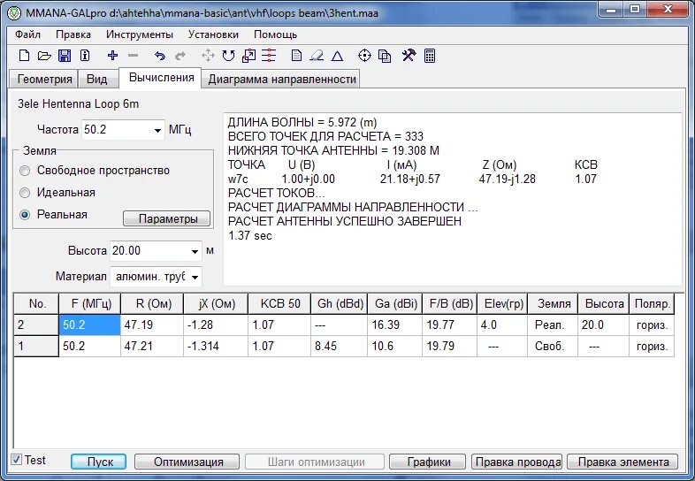This screenshot has height=481, width=695.
Task: Save the antenna file using the floppy icon
Action: (65, 56)
